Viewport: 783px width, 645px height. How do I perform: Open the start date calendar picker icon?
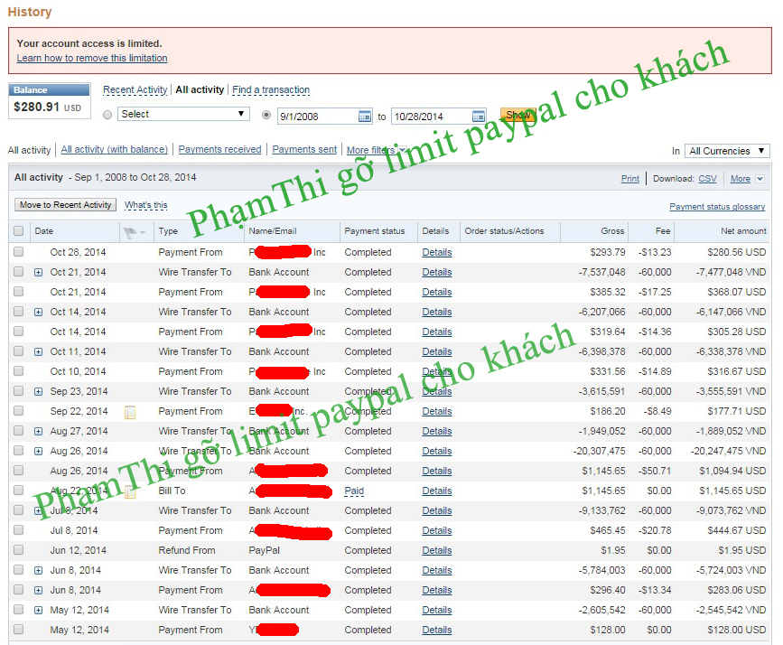coord(365,117)
